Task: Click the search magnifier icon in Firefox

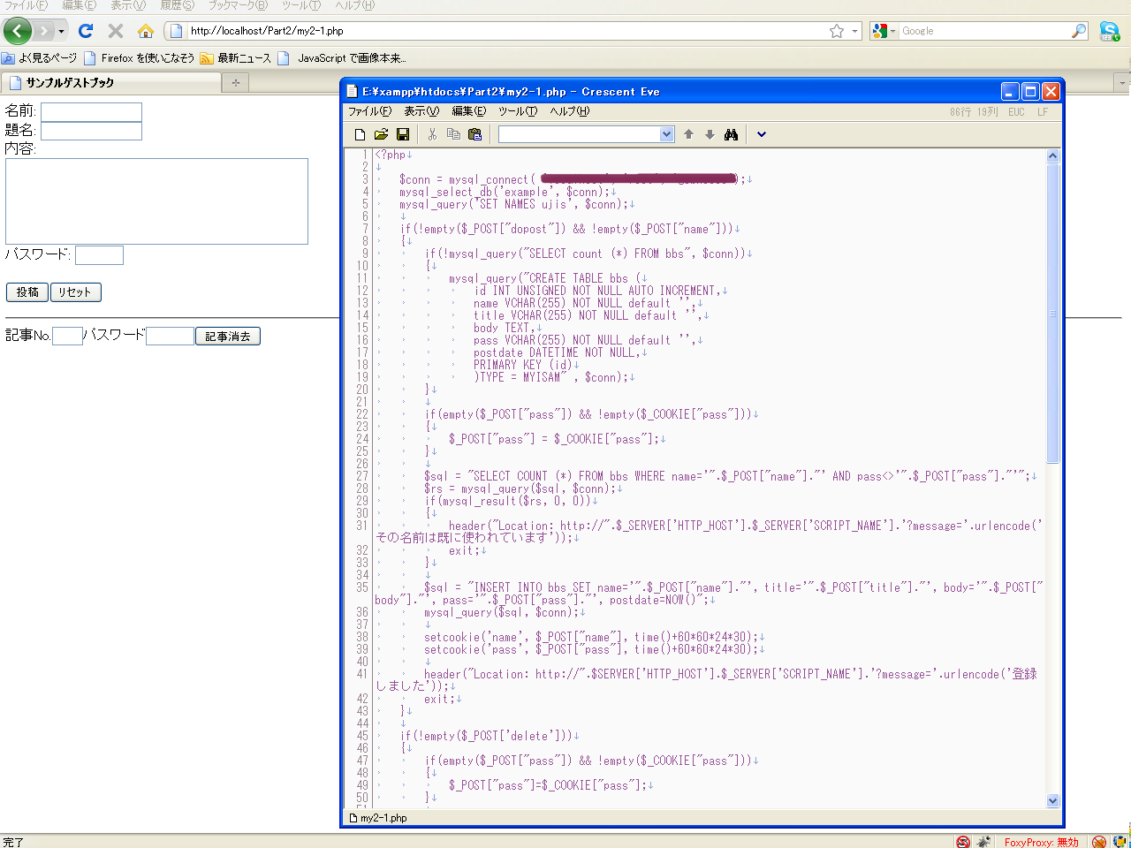Action: click(1079, 31)
